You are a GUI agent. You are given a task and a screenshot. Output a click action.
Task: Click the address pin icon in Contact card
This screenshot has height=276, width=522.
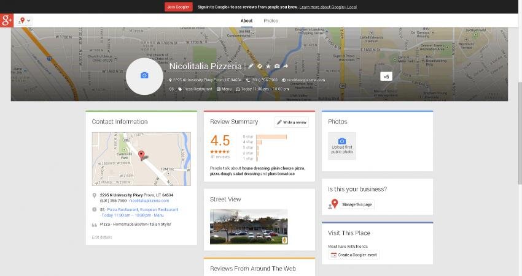94,195
